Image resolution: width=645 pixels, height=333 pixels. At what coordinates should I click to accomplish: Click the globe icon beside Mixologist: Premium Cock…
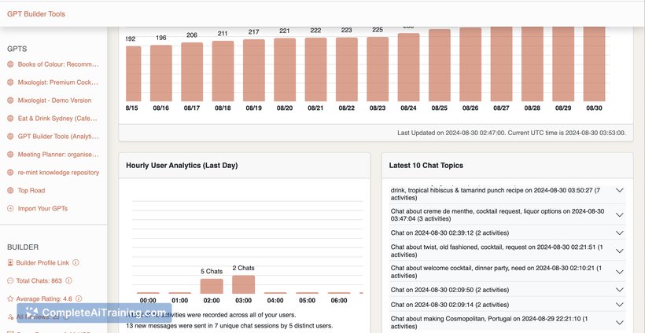(x=10, y=82)
